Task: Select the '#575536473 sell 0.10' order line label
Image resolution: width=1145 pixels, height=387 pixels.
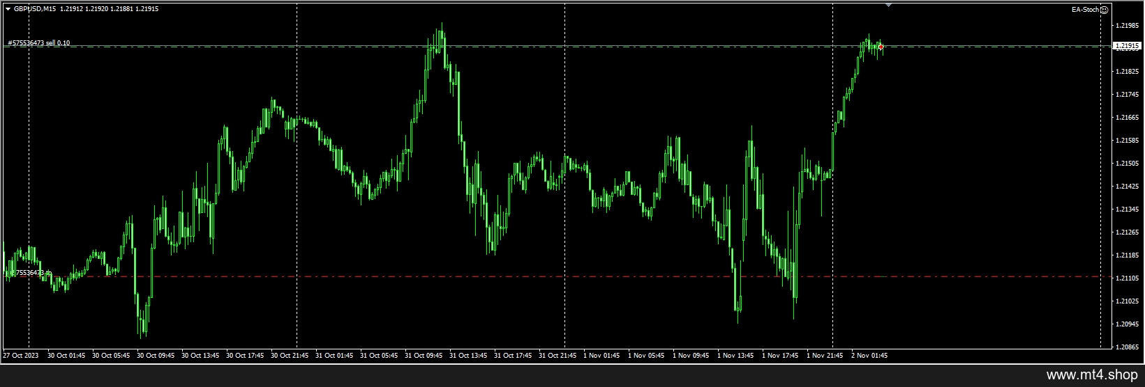Action: coord(38,43)
